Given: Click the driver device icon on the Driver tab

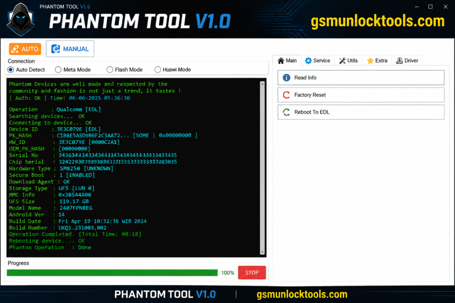Looking at the screenshot, I should coord(399,60).
